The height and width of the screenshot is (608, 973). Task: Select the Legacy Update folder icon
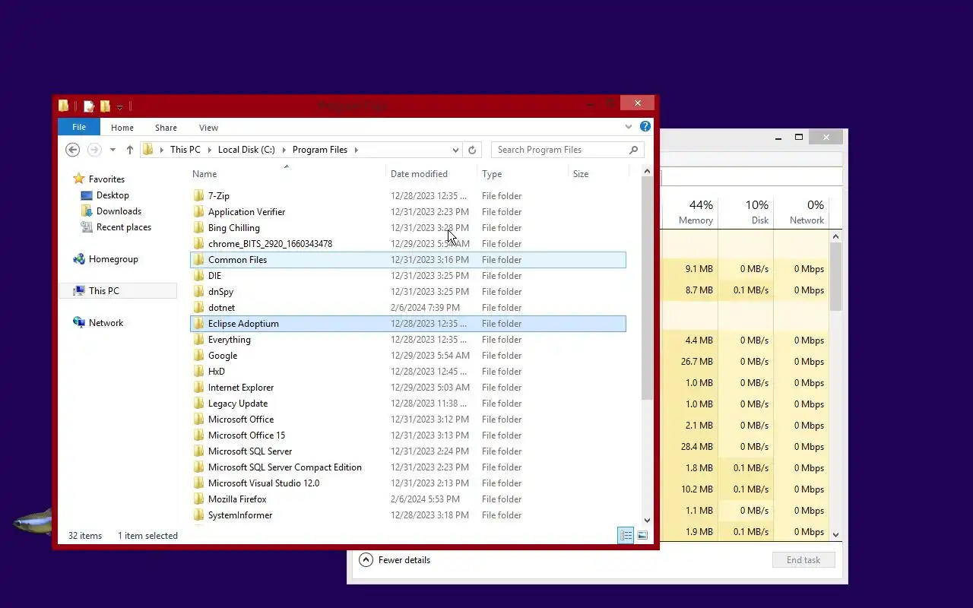[198, 404]
